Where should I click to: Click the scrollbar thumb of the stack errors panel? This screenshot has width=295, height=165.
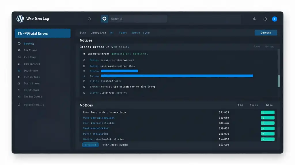click(x=279, y=81)
